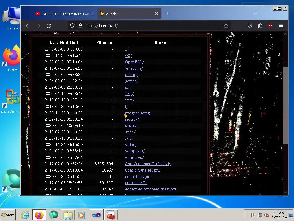The image size is (294, 221).
Task: Open the style/ folder link
Action: (130, 132)
